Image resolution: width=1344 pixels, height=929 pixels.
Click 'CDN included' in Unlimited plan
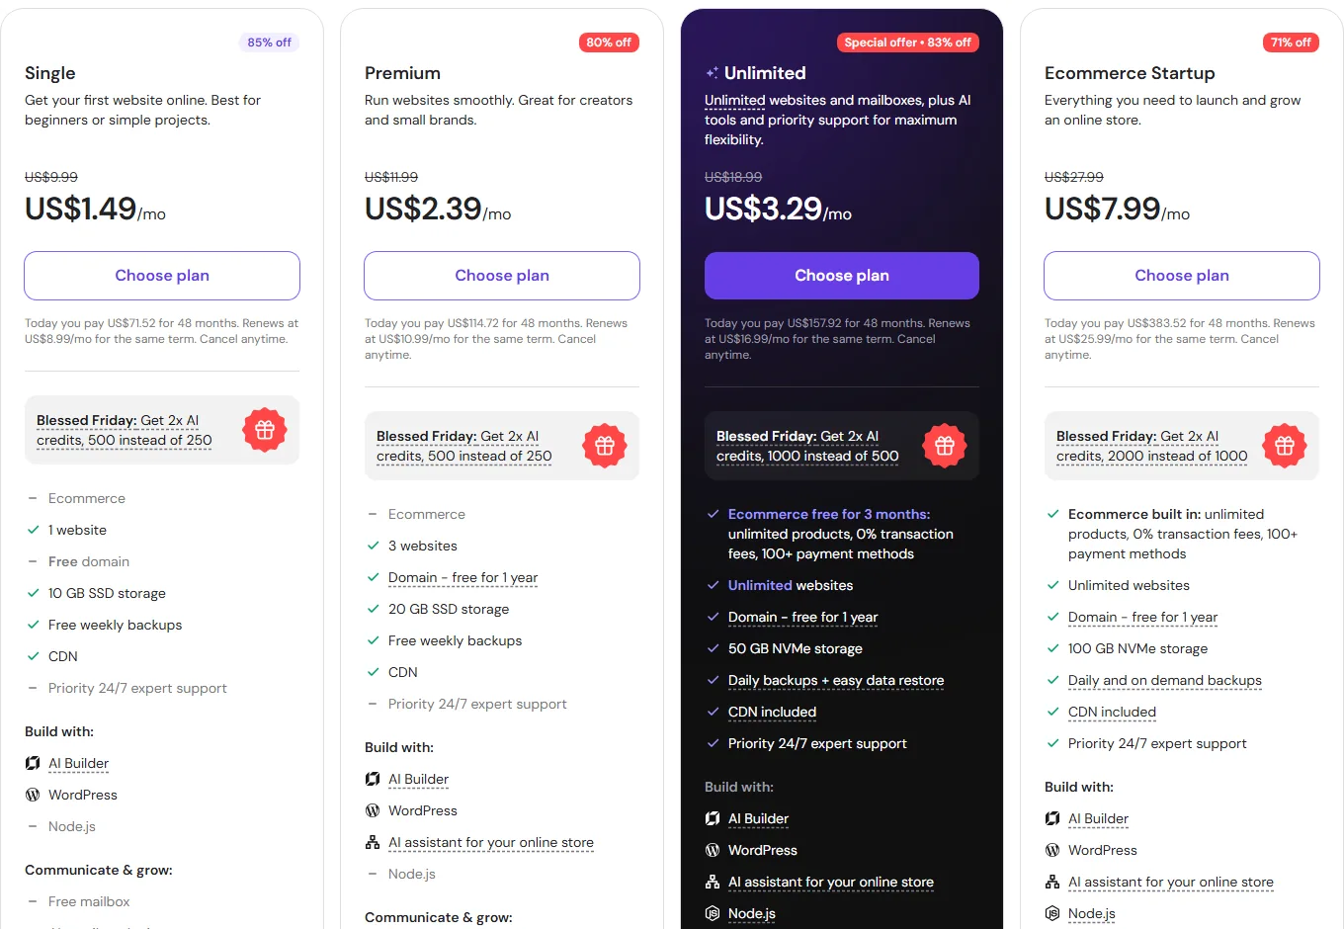[x=772, y=712]
